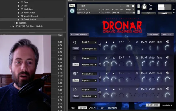Click the round blue instrument icon
The image size is (176, 111).
tap(72, 11)
